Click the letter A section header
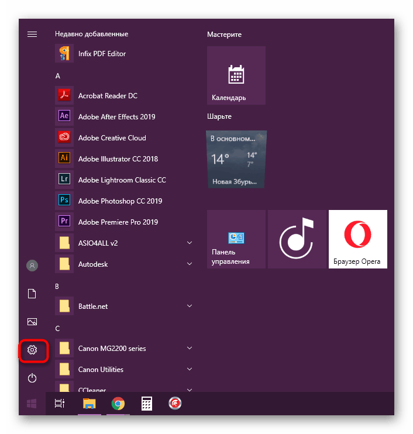Viewport: 413px width, 434px height. (57, 76)
